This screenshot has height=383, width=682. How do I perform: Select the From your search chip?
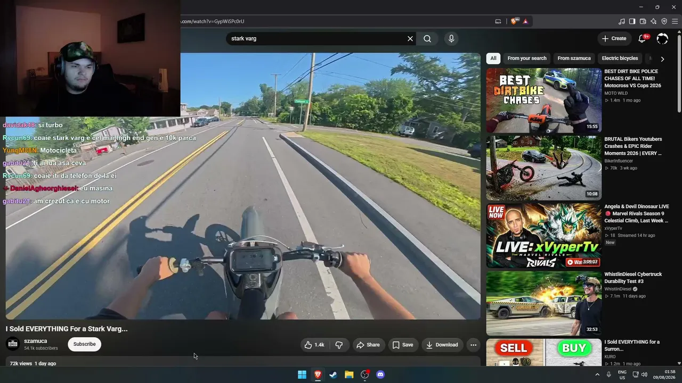tap(527, 59)
